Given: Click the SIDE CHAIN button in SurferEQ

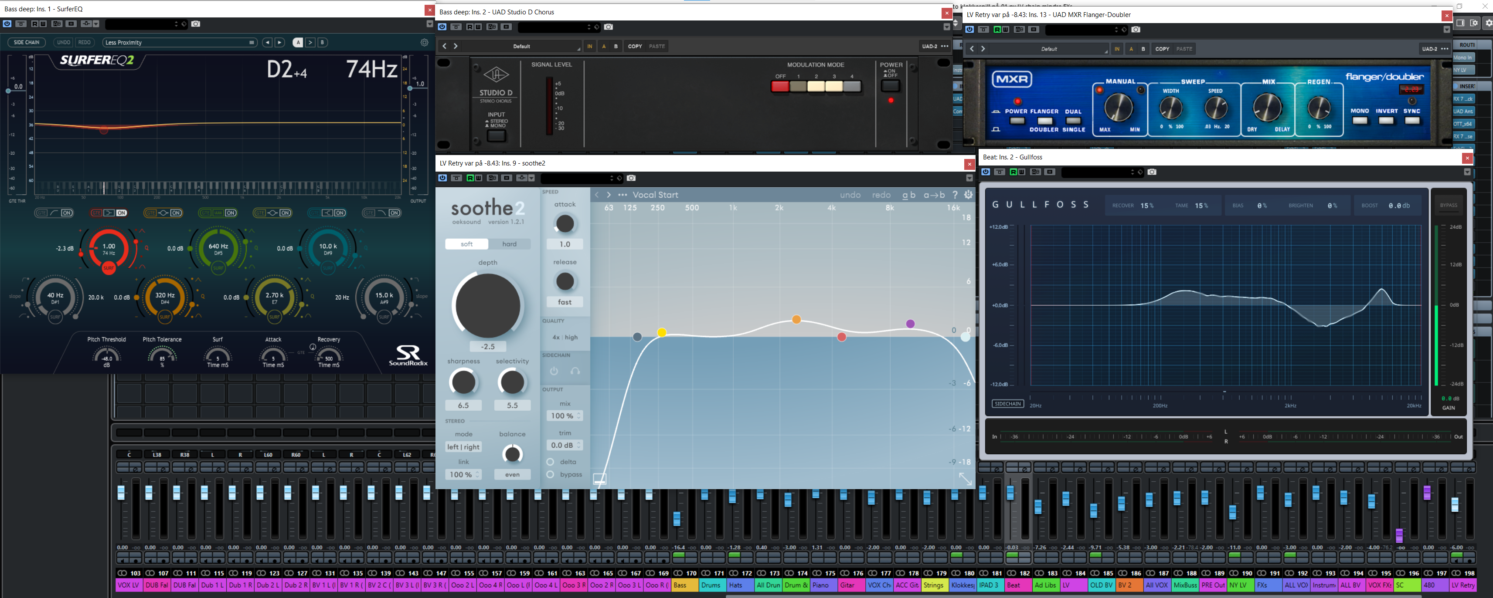Looking at the screenshot, I should (x=27, y=42).
